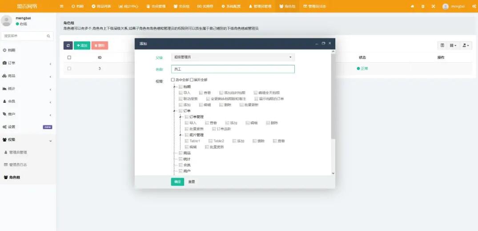This screenshot has width=478, height=231.
Task: Click the dialog's vertical scrollbar
Action: click(x=333, y=111)
